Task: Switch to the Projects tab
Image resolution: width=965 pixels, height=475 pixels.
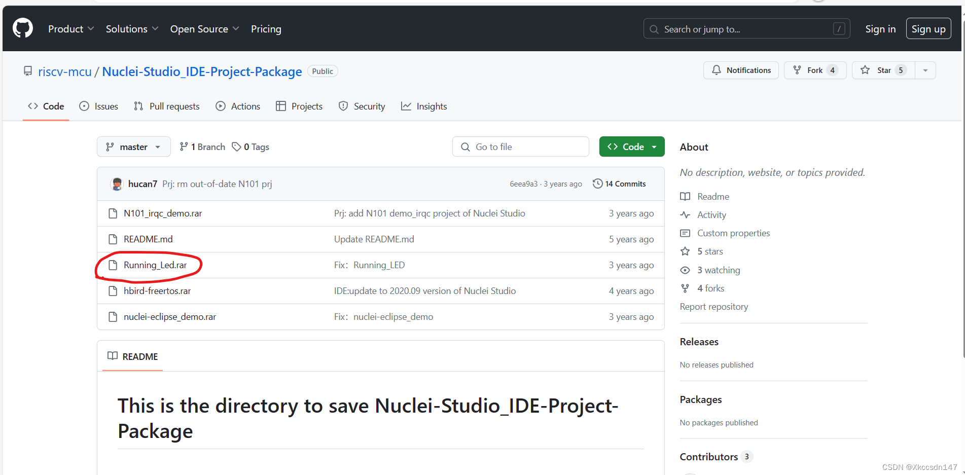Action: (x=299, y=106)
